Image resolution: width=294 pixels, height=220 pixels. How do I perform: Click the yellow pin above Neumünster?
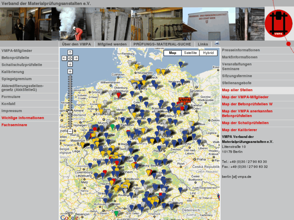coord(137,67)
